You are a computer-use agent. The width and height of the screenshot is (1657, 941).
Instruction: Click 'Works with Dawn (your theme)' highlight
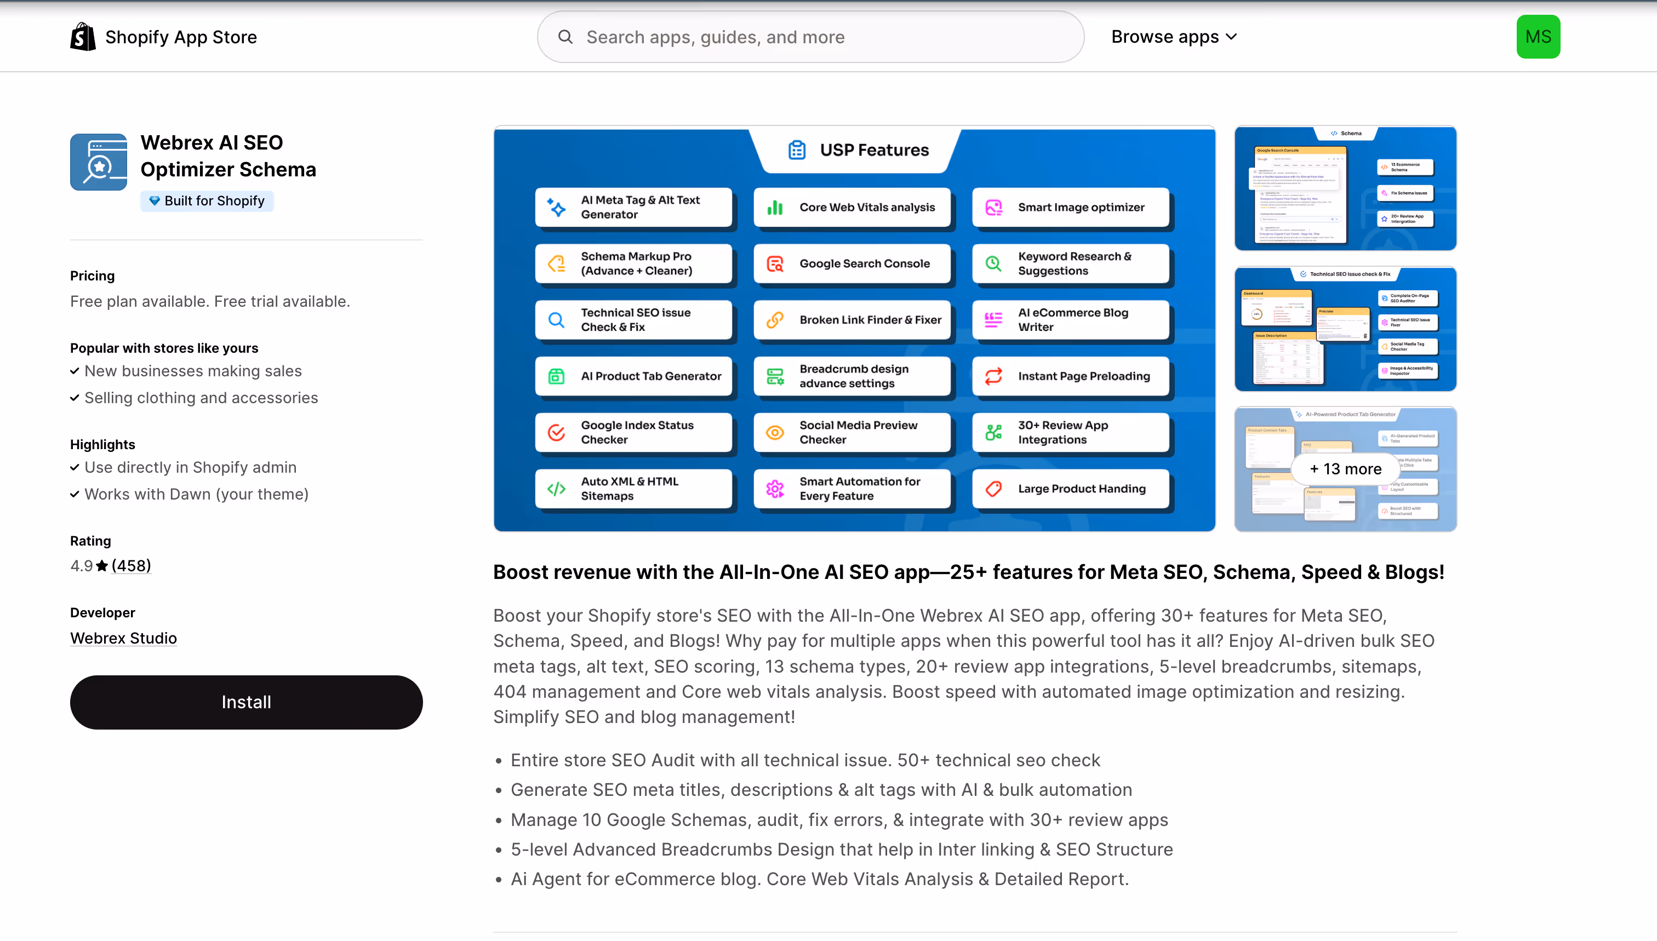(197, 495)
